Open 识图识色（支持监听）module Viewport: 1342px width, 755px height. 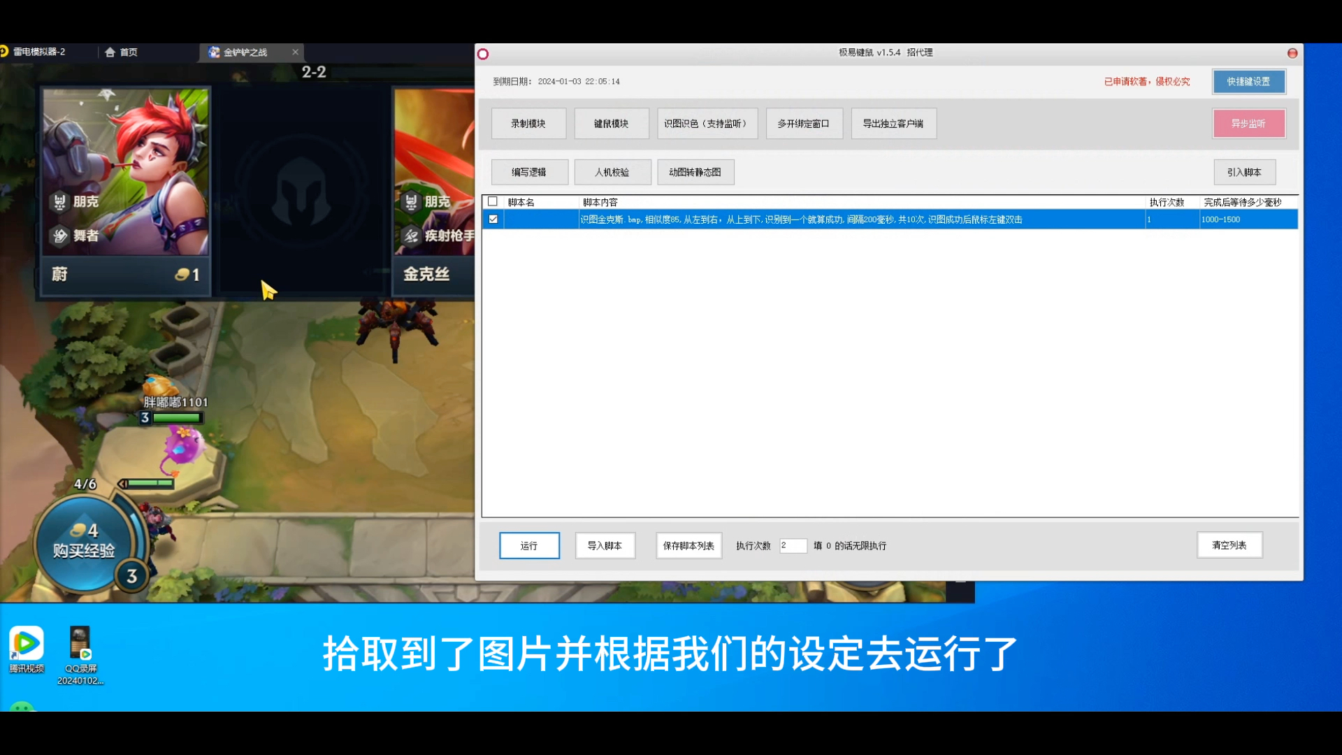click(707, 124)
